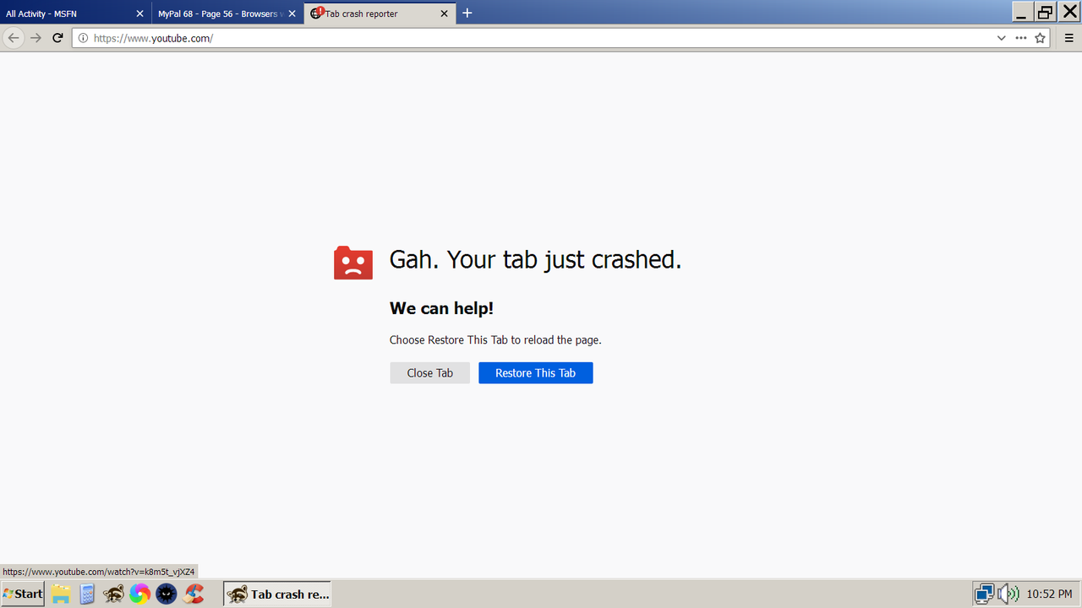Viewport: 1082px width, 608px height.
Task: Open the address bar history dropdown
Action: (1002, 38)
